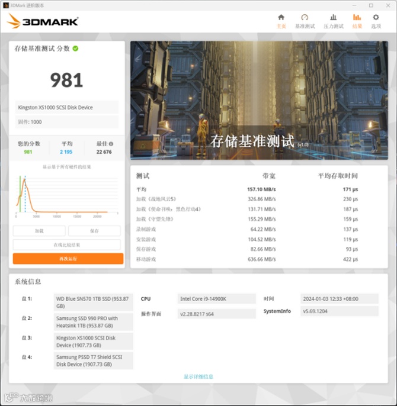Click the 422 µs access time value
Viewport: 397px width, 406px height.
tap(350, 259)
